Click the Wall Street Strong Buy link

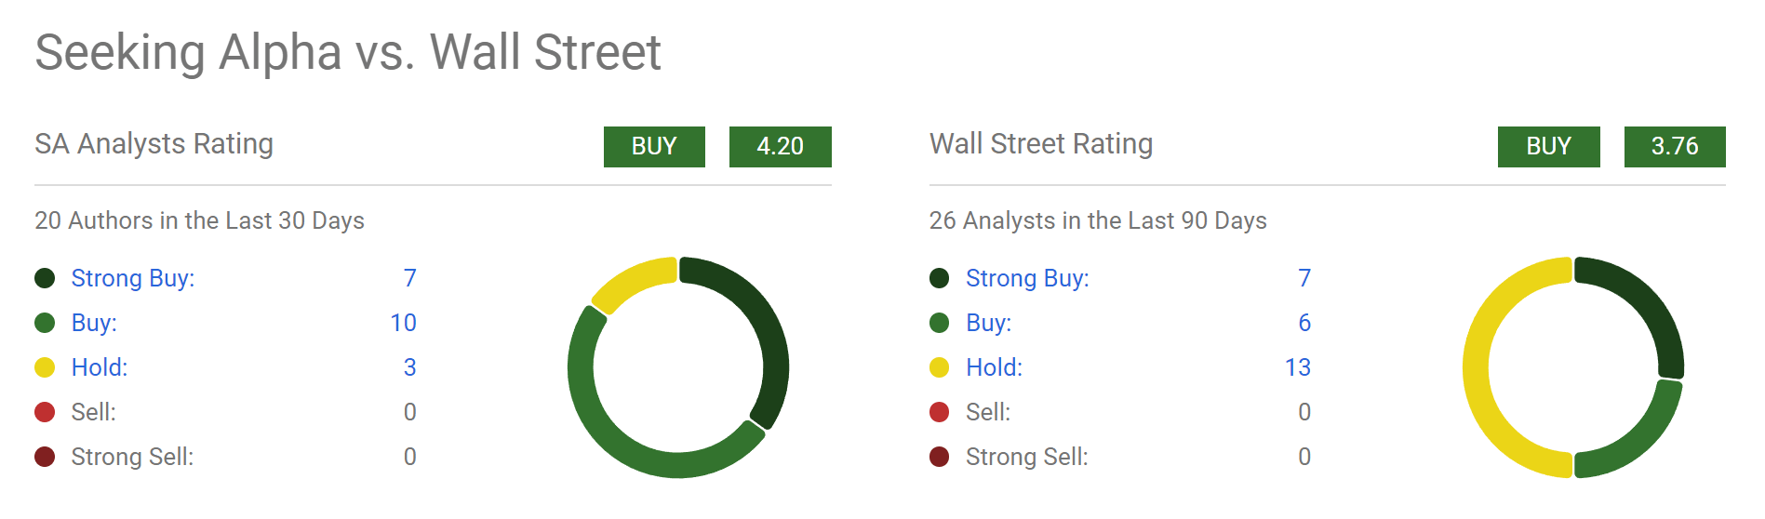(1027, 278)
